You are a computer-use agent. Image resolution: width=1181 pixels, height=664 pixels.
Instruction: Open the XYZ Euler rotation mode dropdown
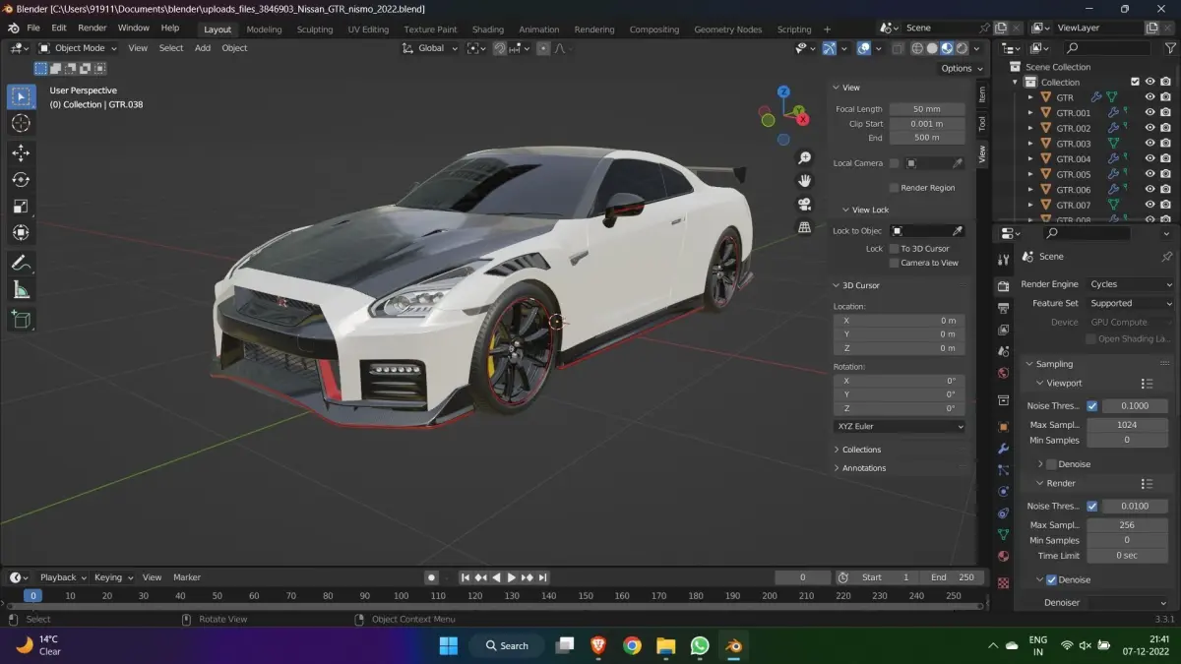click(x=900, y=426)
